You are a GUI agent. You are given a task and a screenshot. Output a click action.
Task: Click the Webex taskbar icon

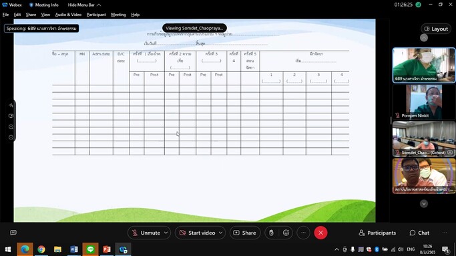[x=123, y=249]
